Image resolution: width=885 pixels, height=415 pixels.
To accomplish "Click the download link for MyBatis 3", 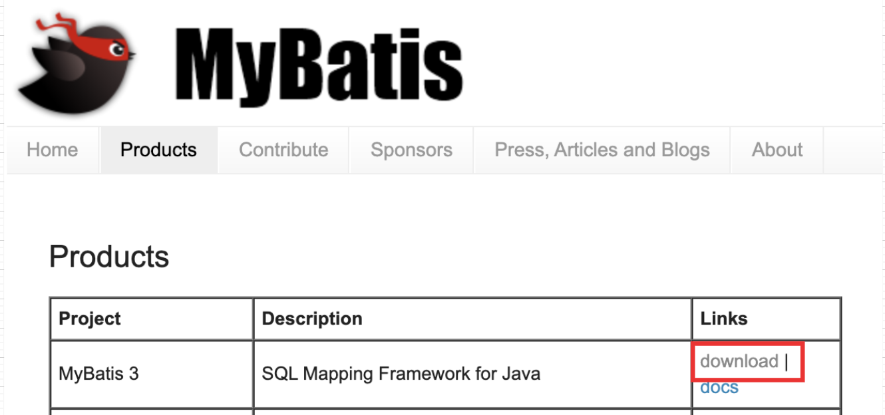I will (739, 361).
